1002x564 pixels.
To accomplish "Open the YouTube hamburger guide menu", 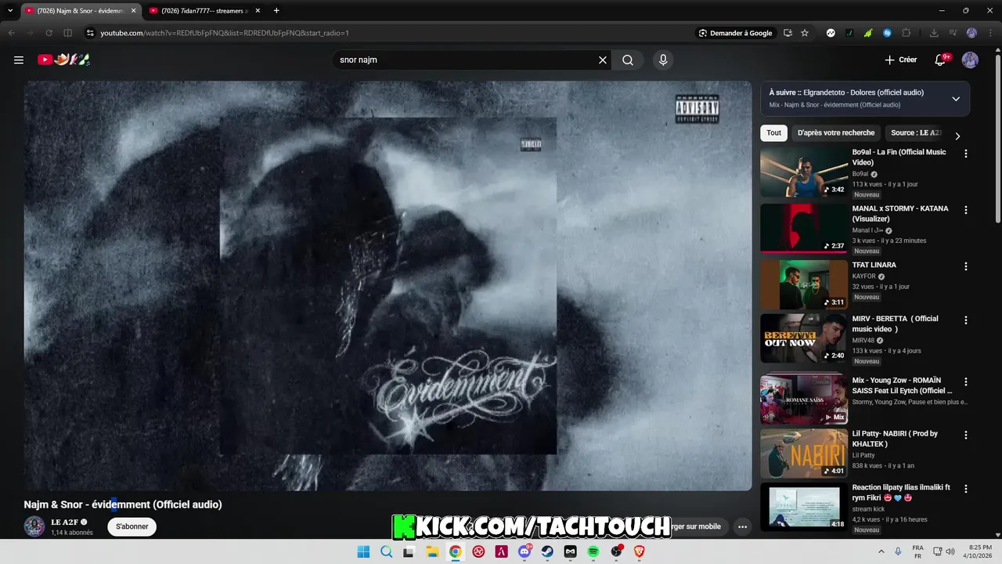I will point(19,60).
